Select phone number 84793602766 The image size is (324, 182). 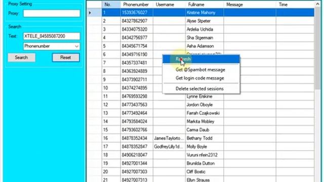tap(137, 130)
